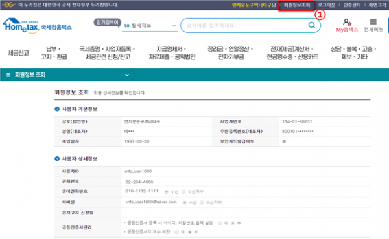Click the hamburger icon beside 회원정보 조회

[x=8, y=75]
